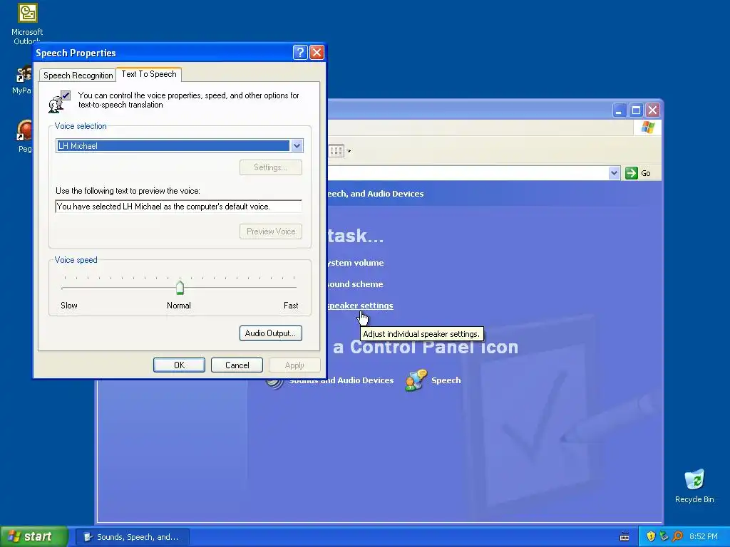
Task: Open the Audio Output settings button
Action: click(270, 333)
